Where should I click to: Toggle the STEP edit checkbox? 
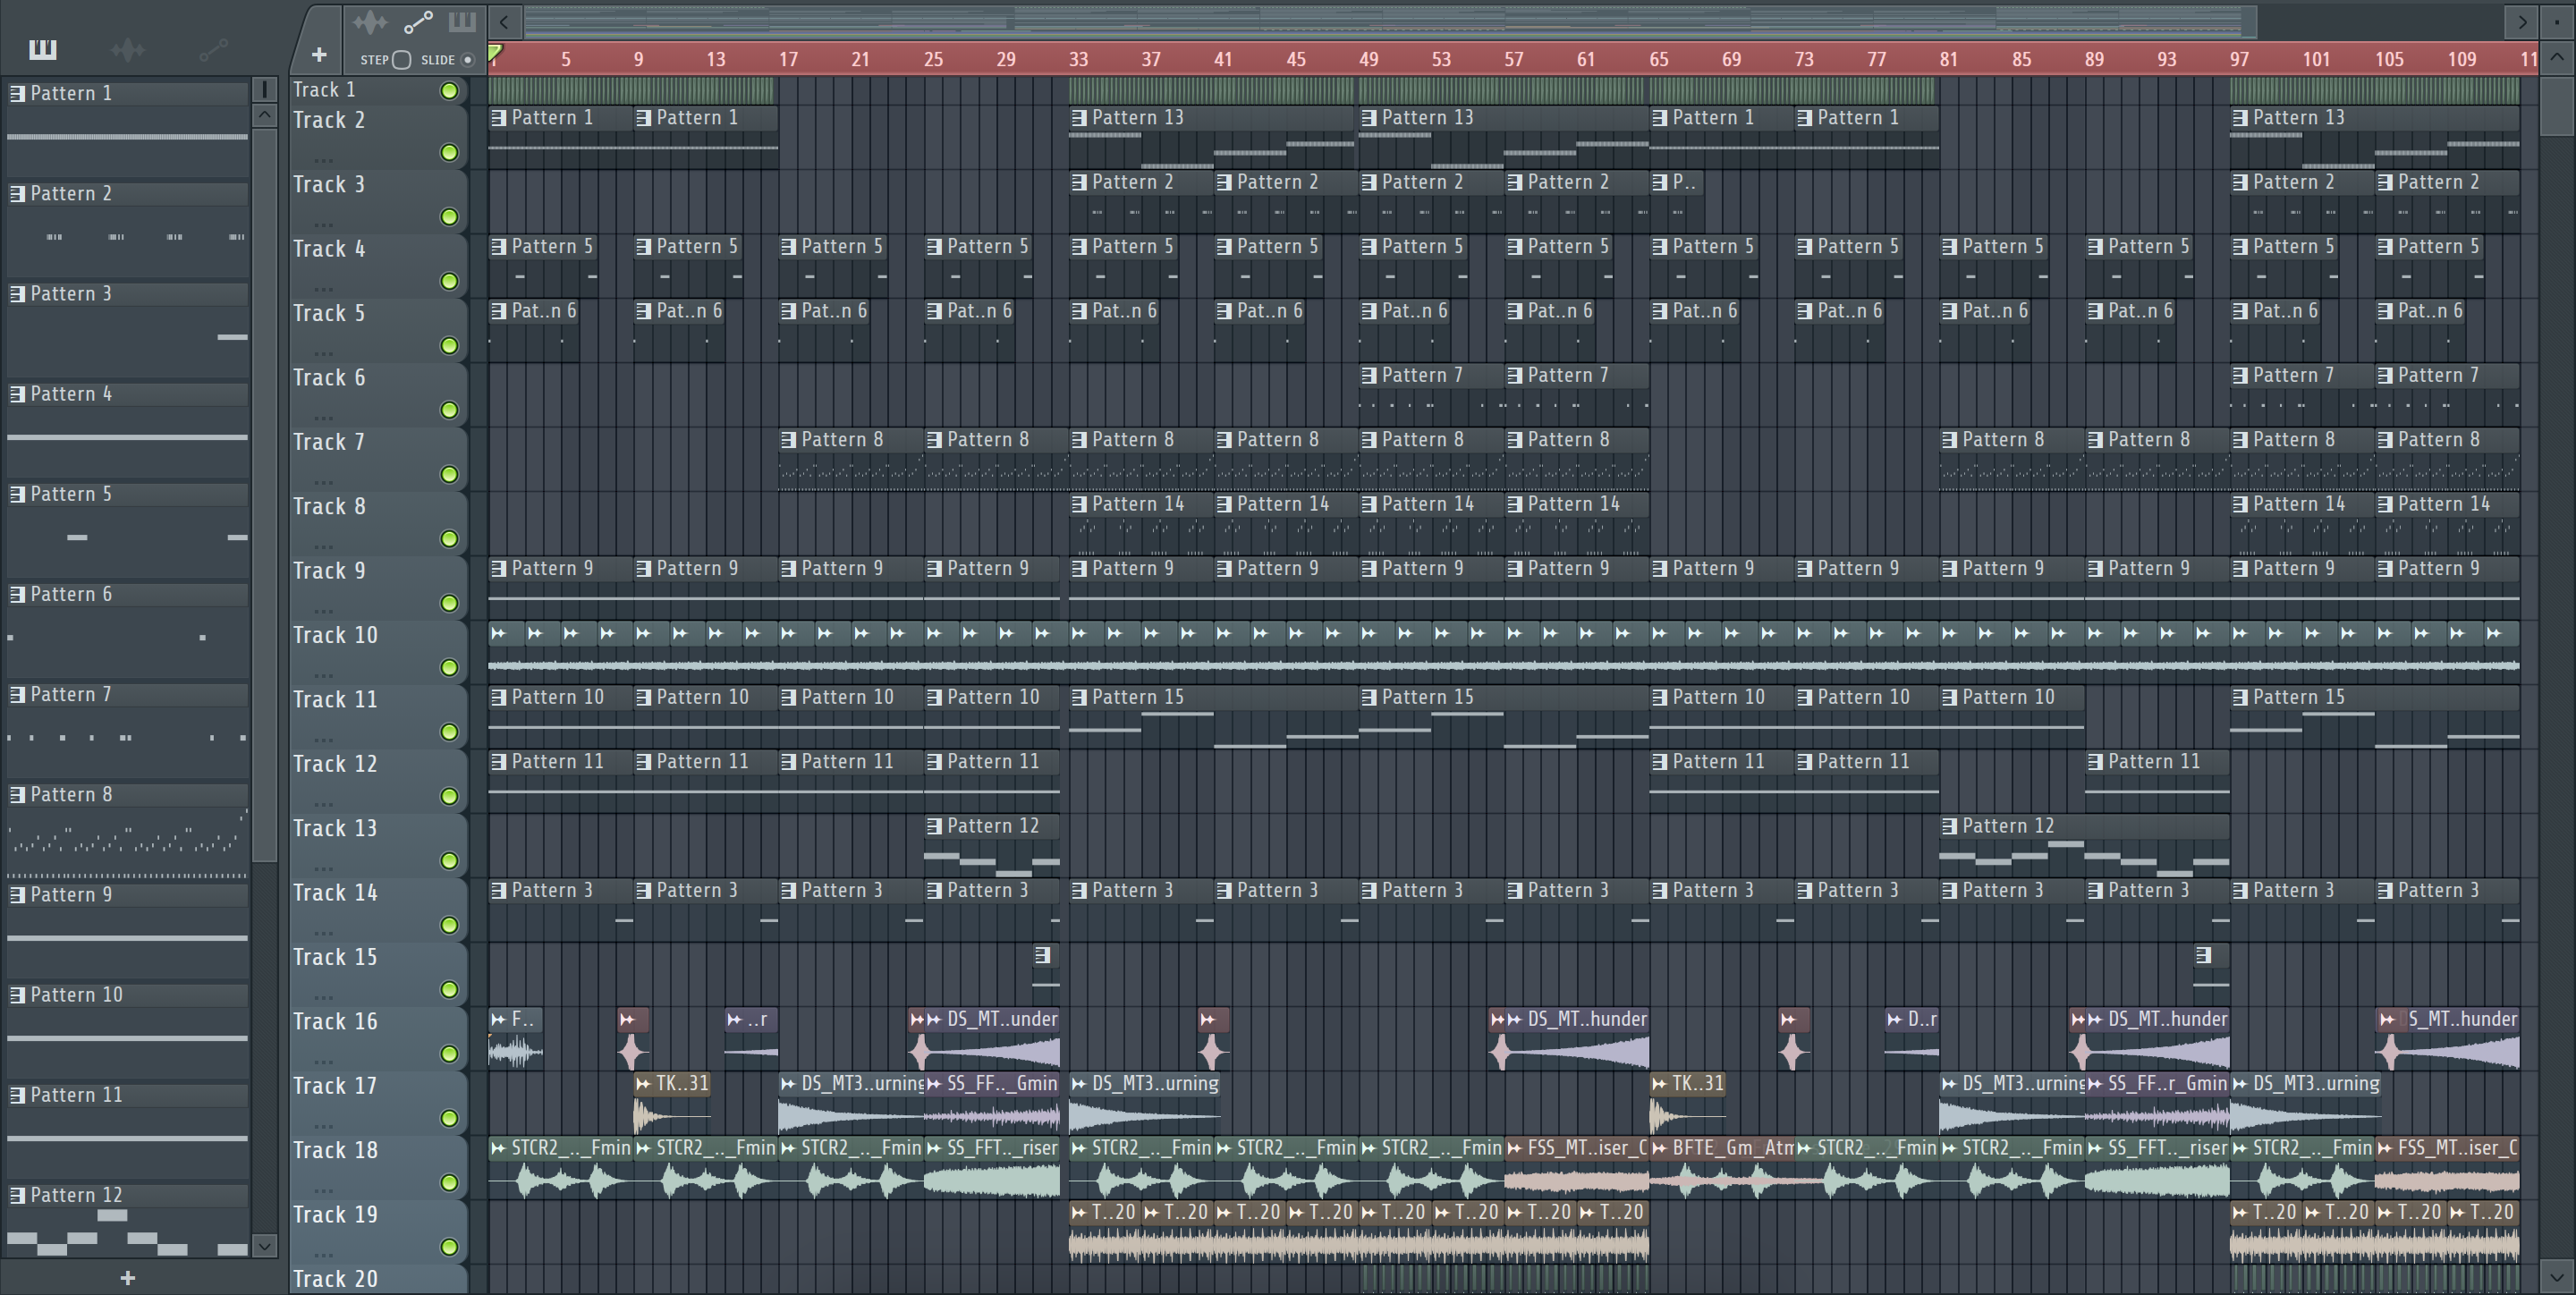coord(401,60)
